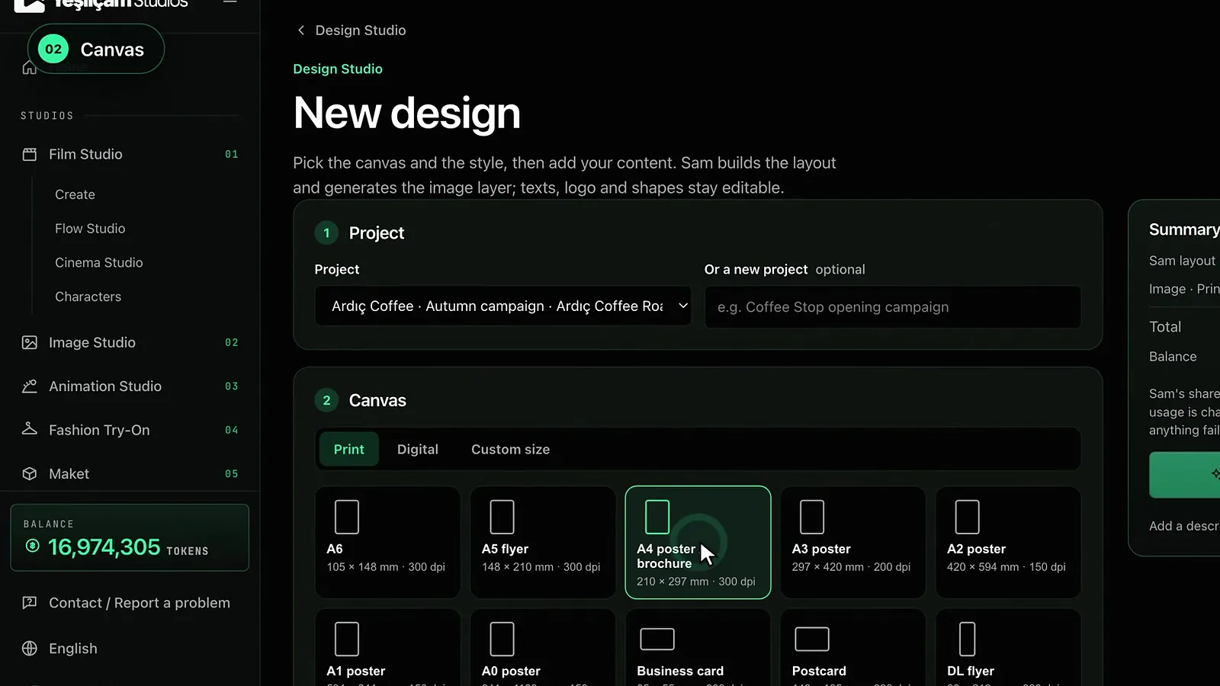Click the new project name field
Viewport: 1220px width, 686px height.
coord(893,306)
